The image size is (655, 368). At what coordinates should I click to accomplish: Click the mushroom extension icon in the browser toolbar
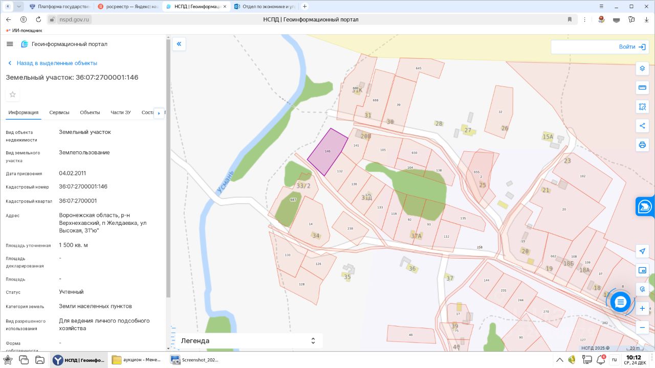coord(602,19)
